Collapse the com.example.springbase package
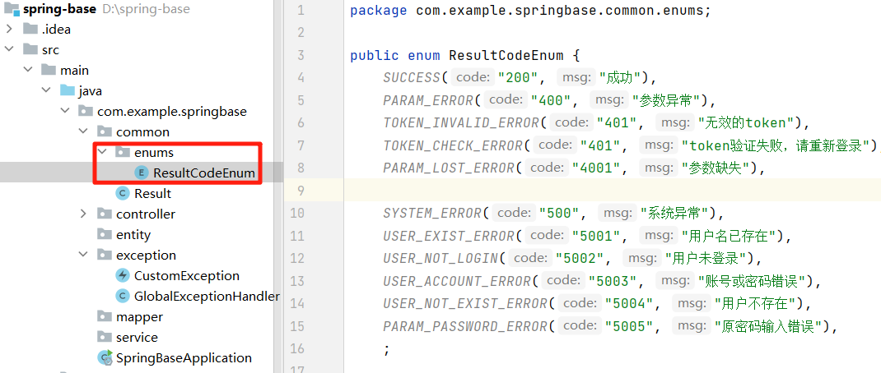 click(x=65, y=111)
